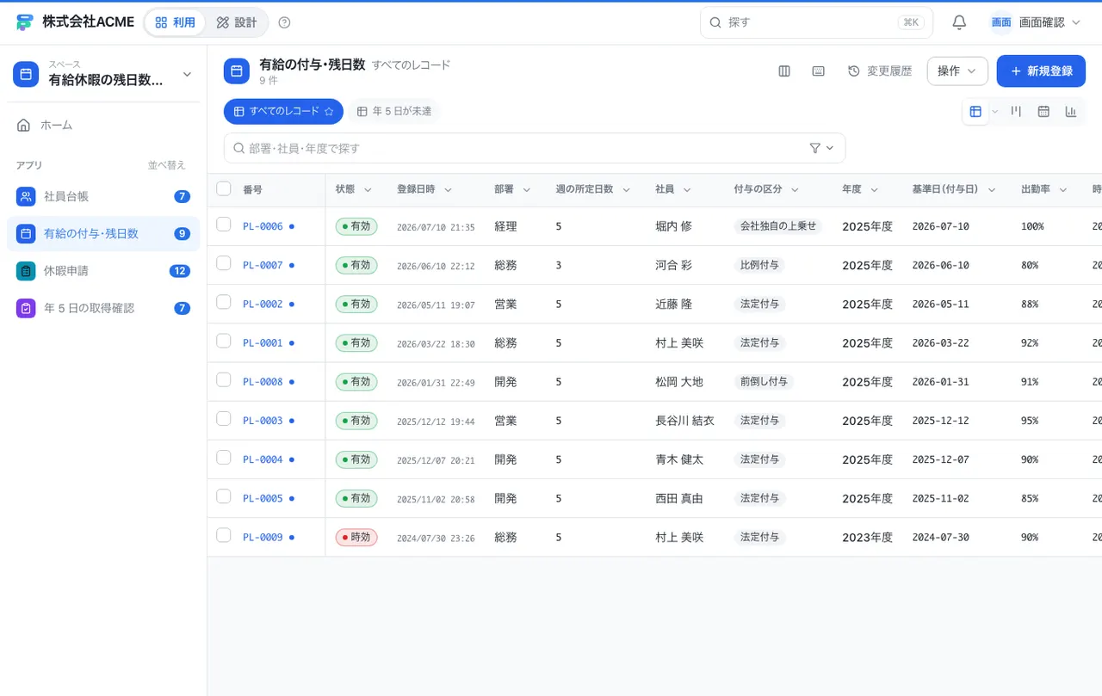The height and width of the screenshot is (696, 1102).
Task: Check the box for PL-0007
Action: pos(224,263)
